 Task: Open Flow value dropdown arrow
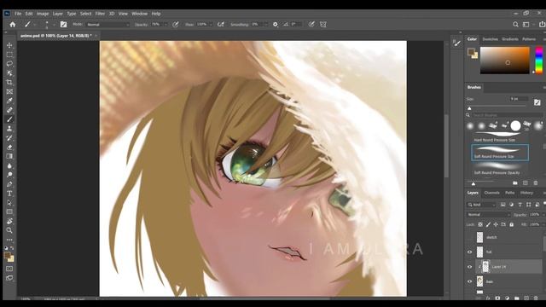(x=211, y=25)
